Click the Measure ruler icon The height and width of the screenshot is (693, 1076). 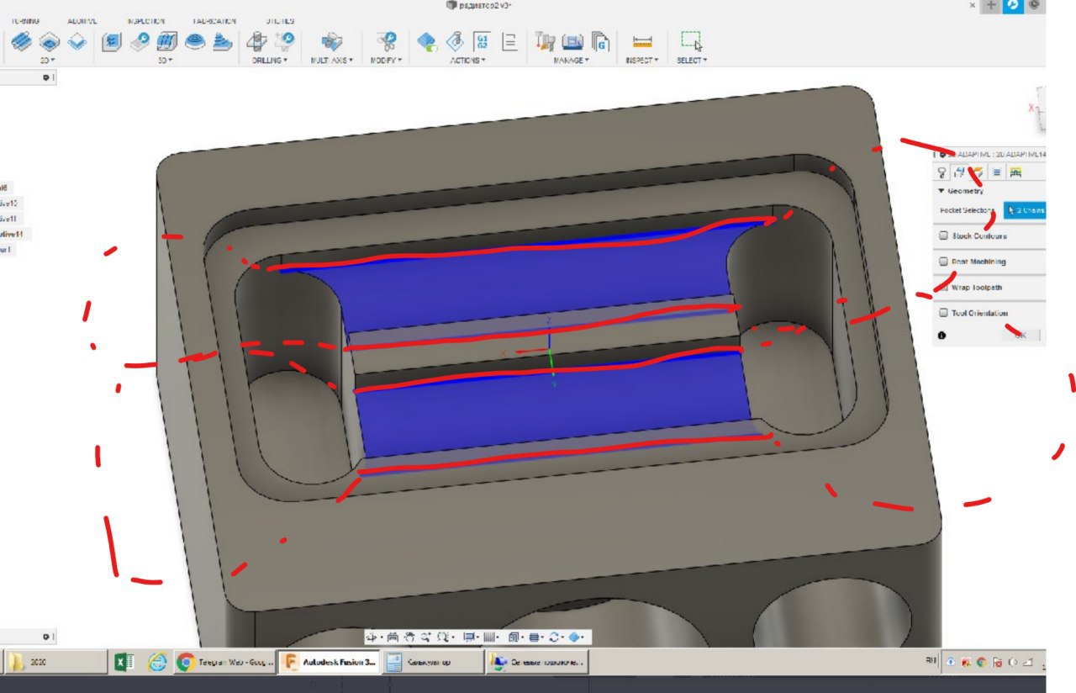(x=642, y=41)
